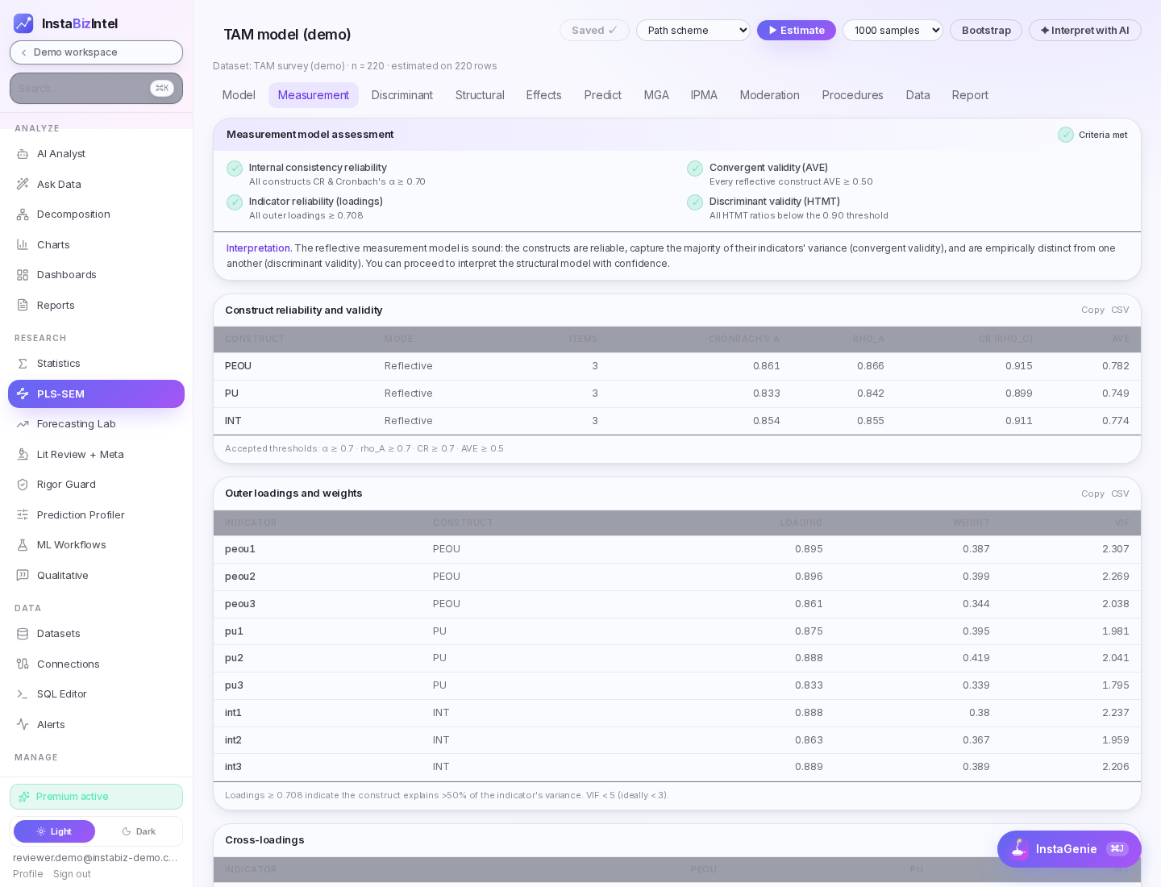
Task: Open Dashboards grid icon
Action: 23,275
